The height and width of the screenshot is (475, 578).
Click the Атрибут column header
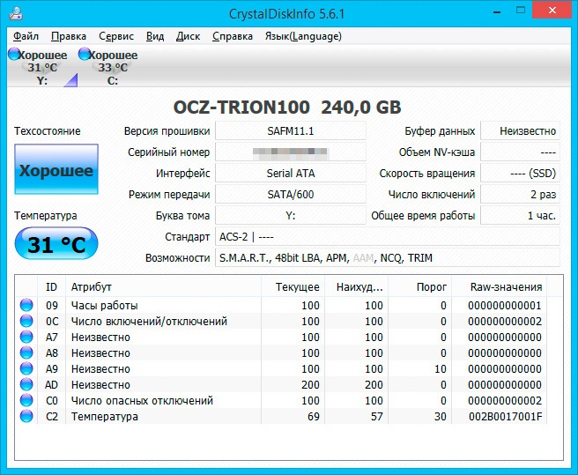coord(163,286)
